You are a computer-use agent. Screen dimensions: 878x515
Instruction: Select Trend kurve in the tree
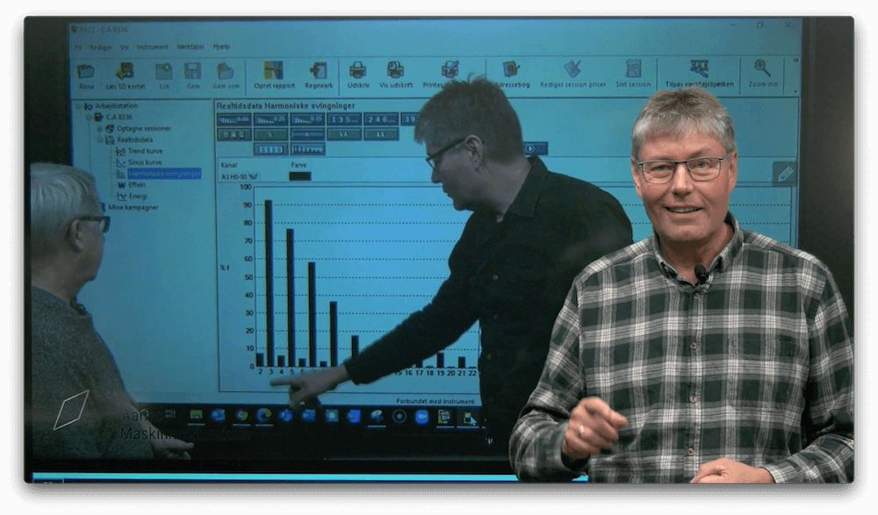[145, 151]
